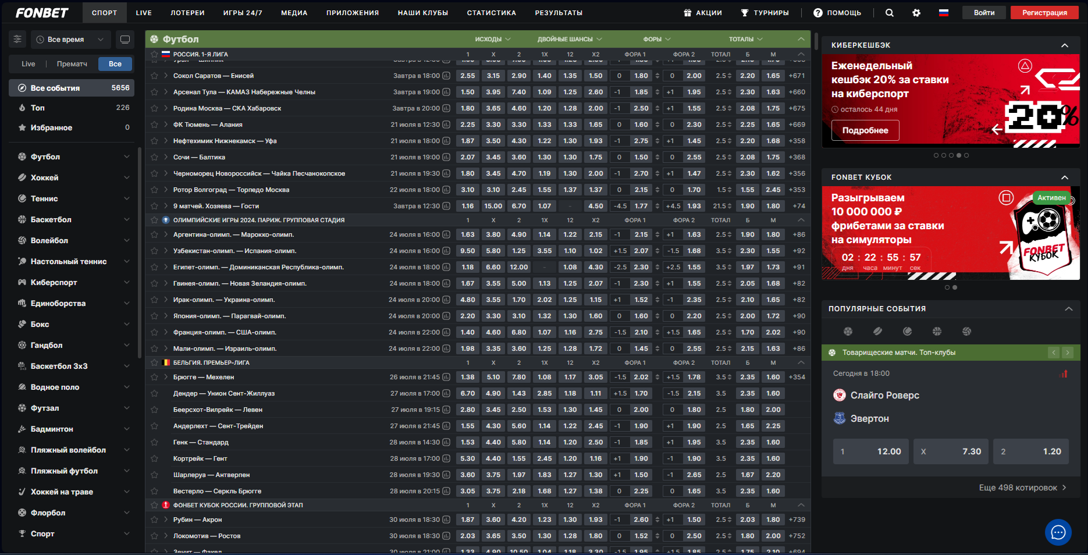Screen dimensions: 1088x555
Task: Click the Войти login button
Action: point(984,13)
